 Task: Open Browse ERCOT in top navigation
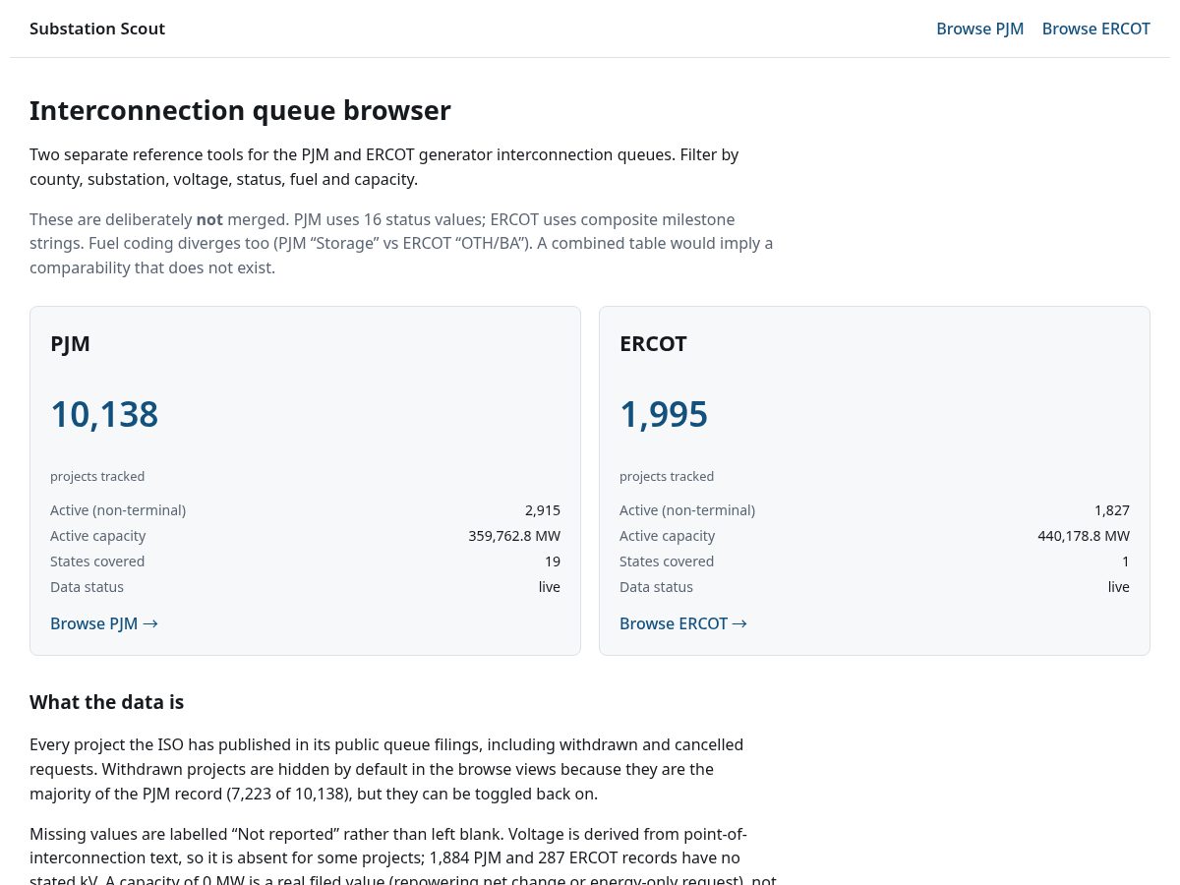(x=1095, y=29)
